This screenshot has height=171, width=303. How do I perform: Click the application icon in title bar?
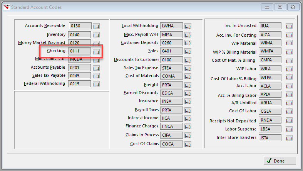pos(6,7)
